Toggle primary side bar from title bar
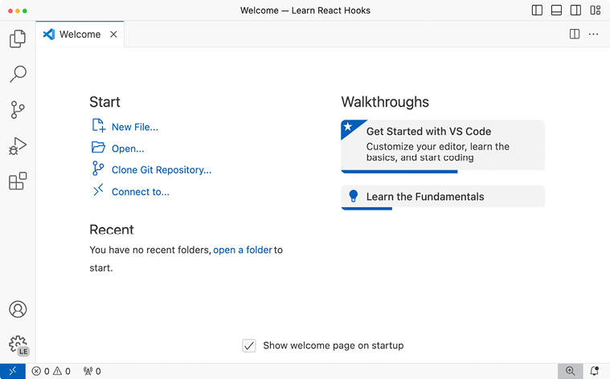 point(537,10)
